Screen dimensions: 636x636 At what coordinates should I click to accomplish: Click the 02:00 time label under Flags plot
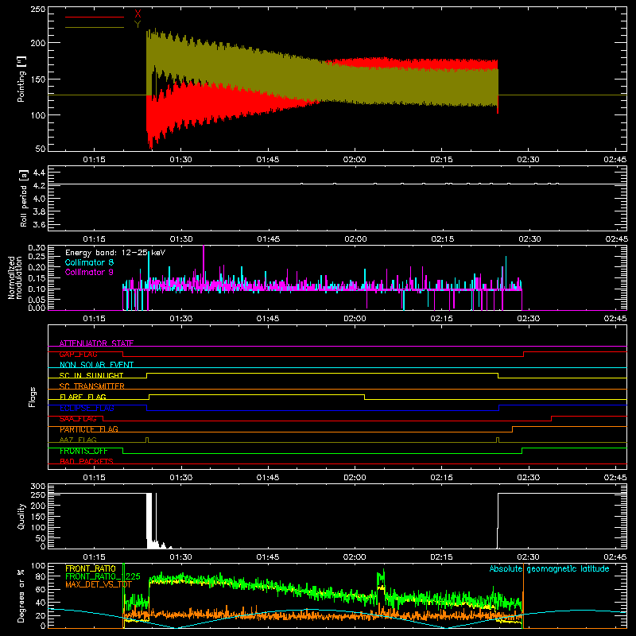[x=355, y=478]
